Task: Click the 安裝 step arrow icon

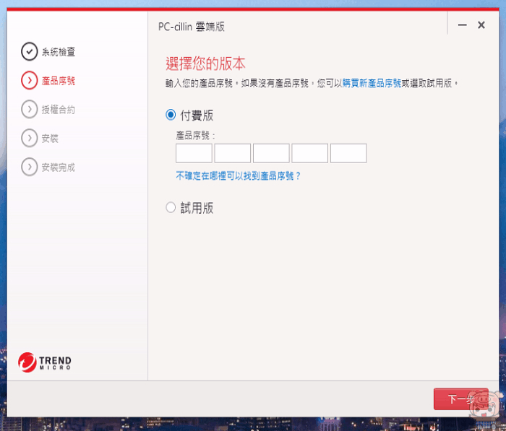Action: 30,138
